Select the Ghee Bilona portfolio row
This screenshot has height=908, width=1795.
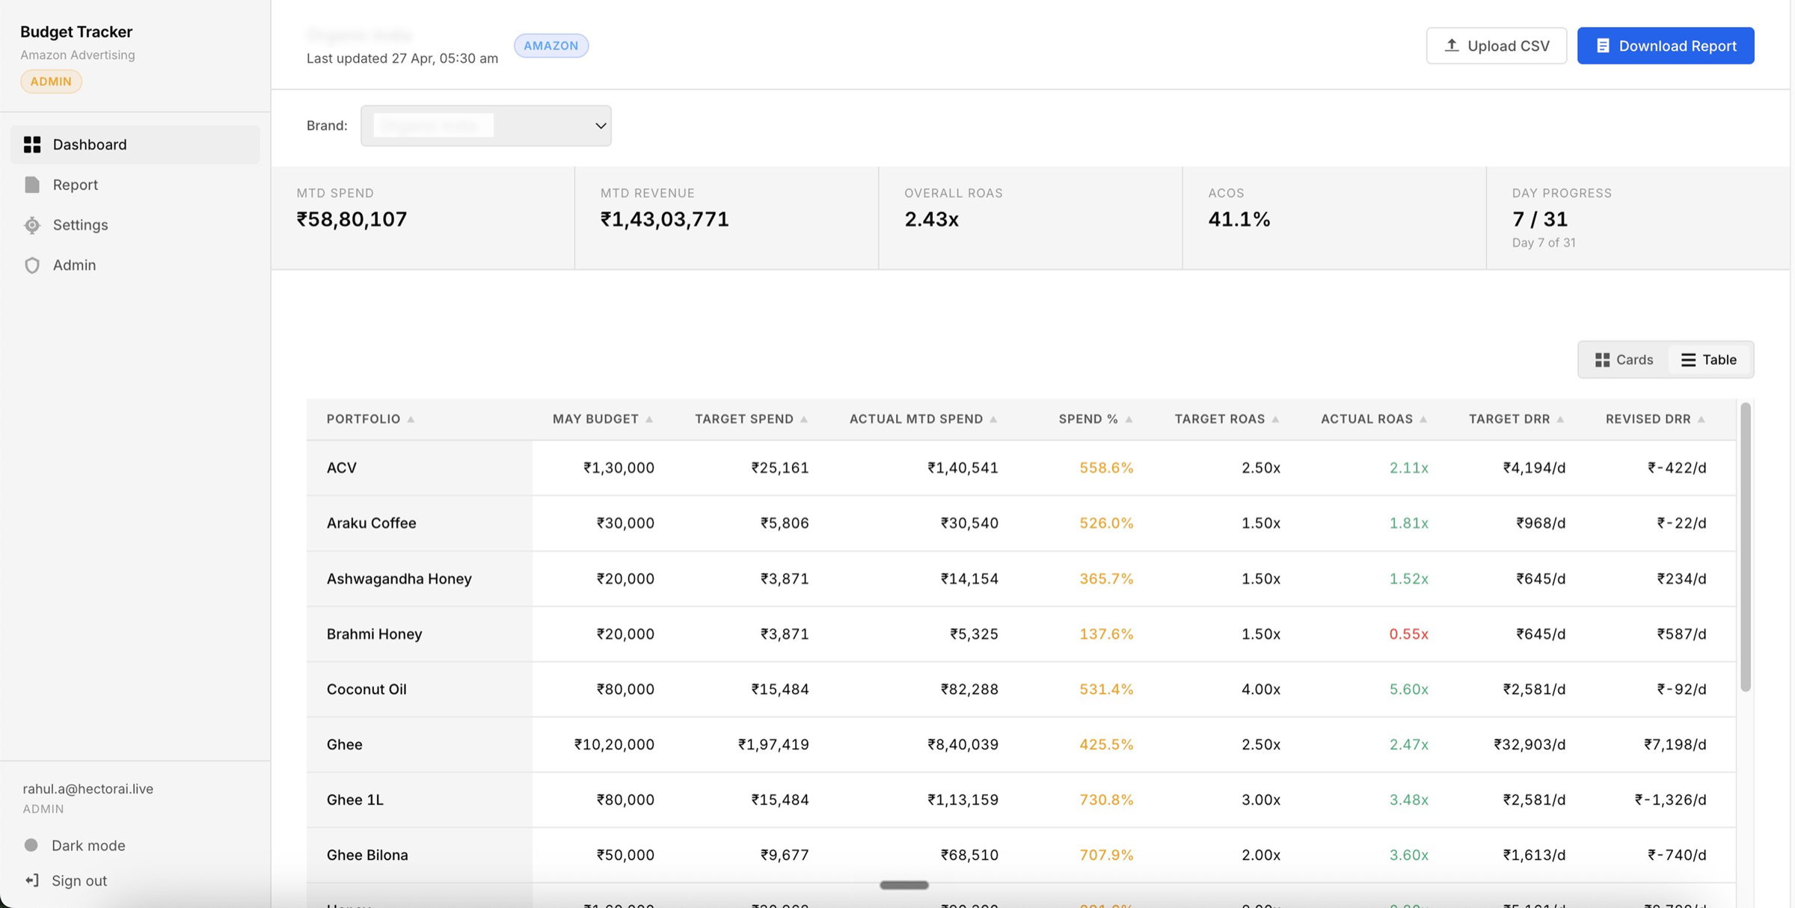(1021, 855)
